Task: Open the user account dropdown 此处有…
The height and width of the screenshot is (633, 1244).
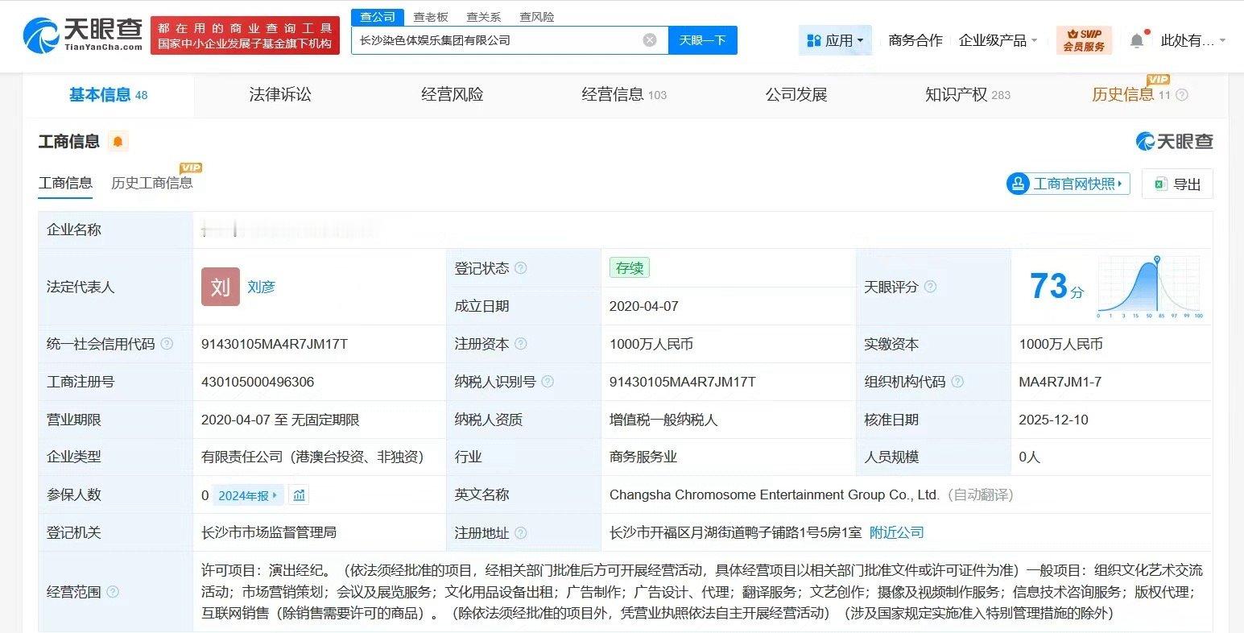Action: click(1192, 40)
